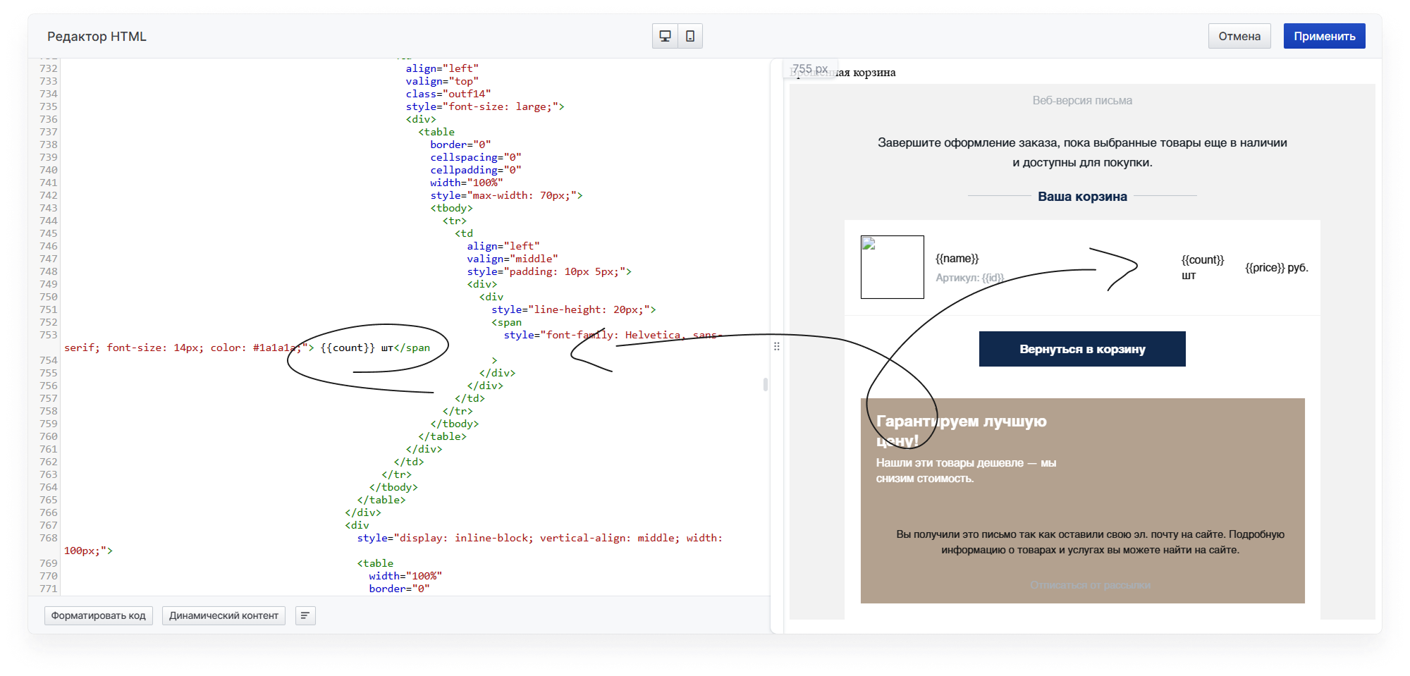Switch preview to desktop view icon
Viewport: 1410px width, 676px height.
coord(665,36)
